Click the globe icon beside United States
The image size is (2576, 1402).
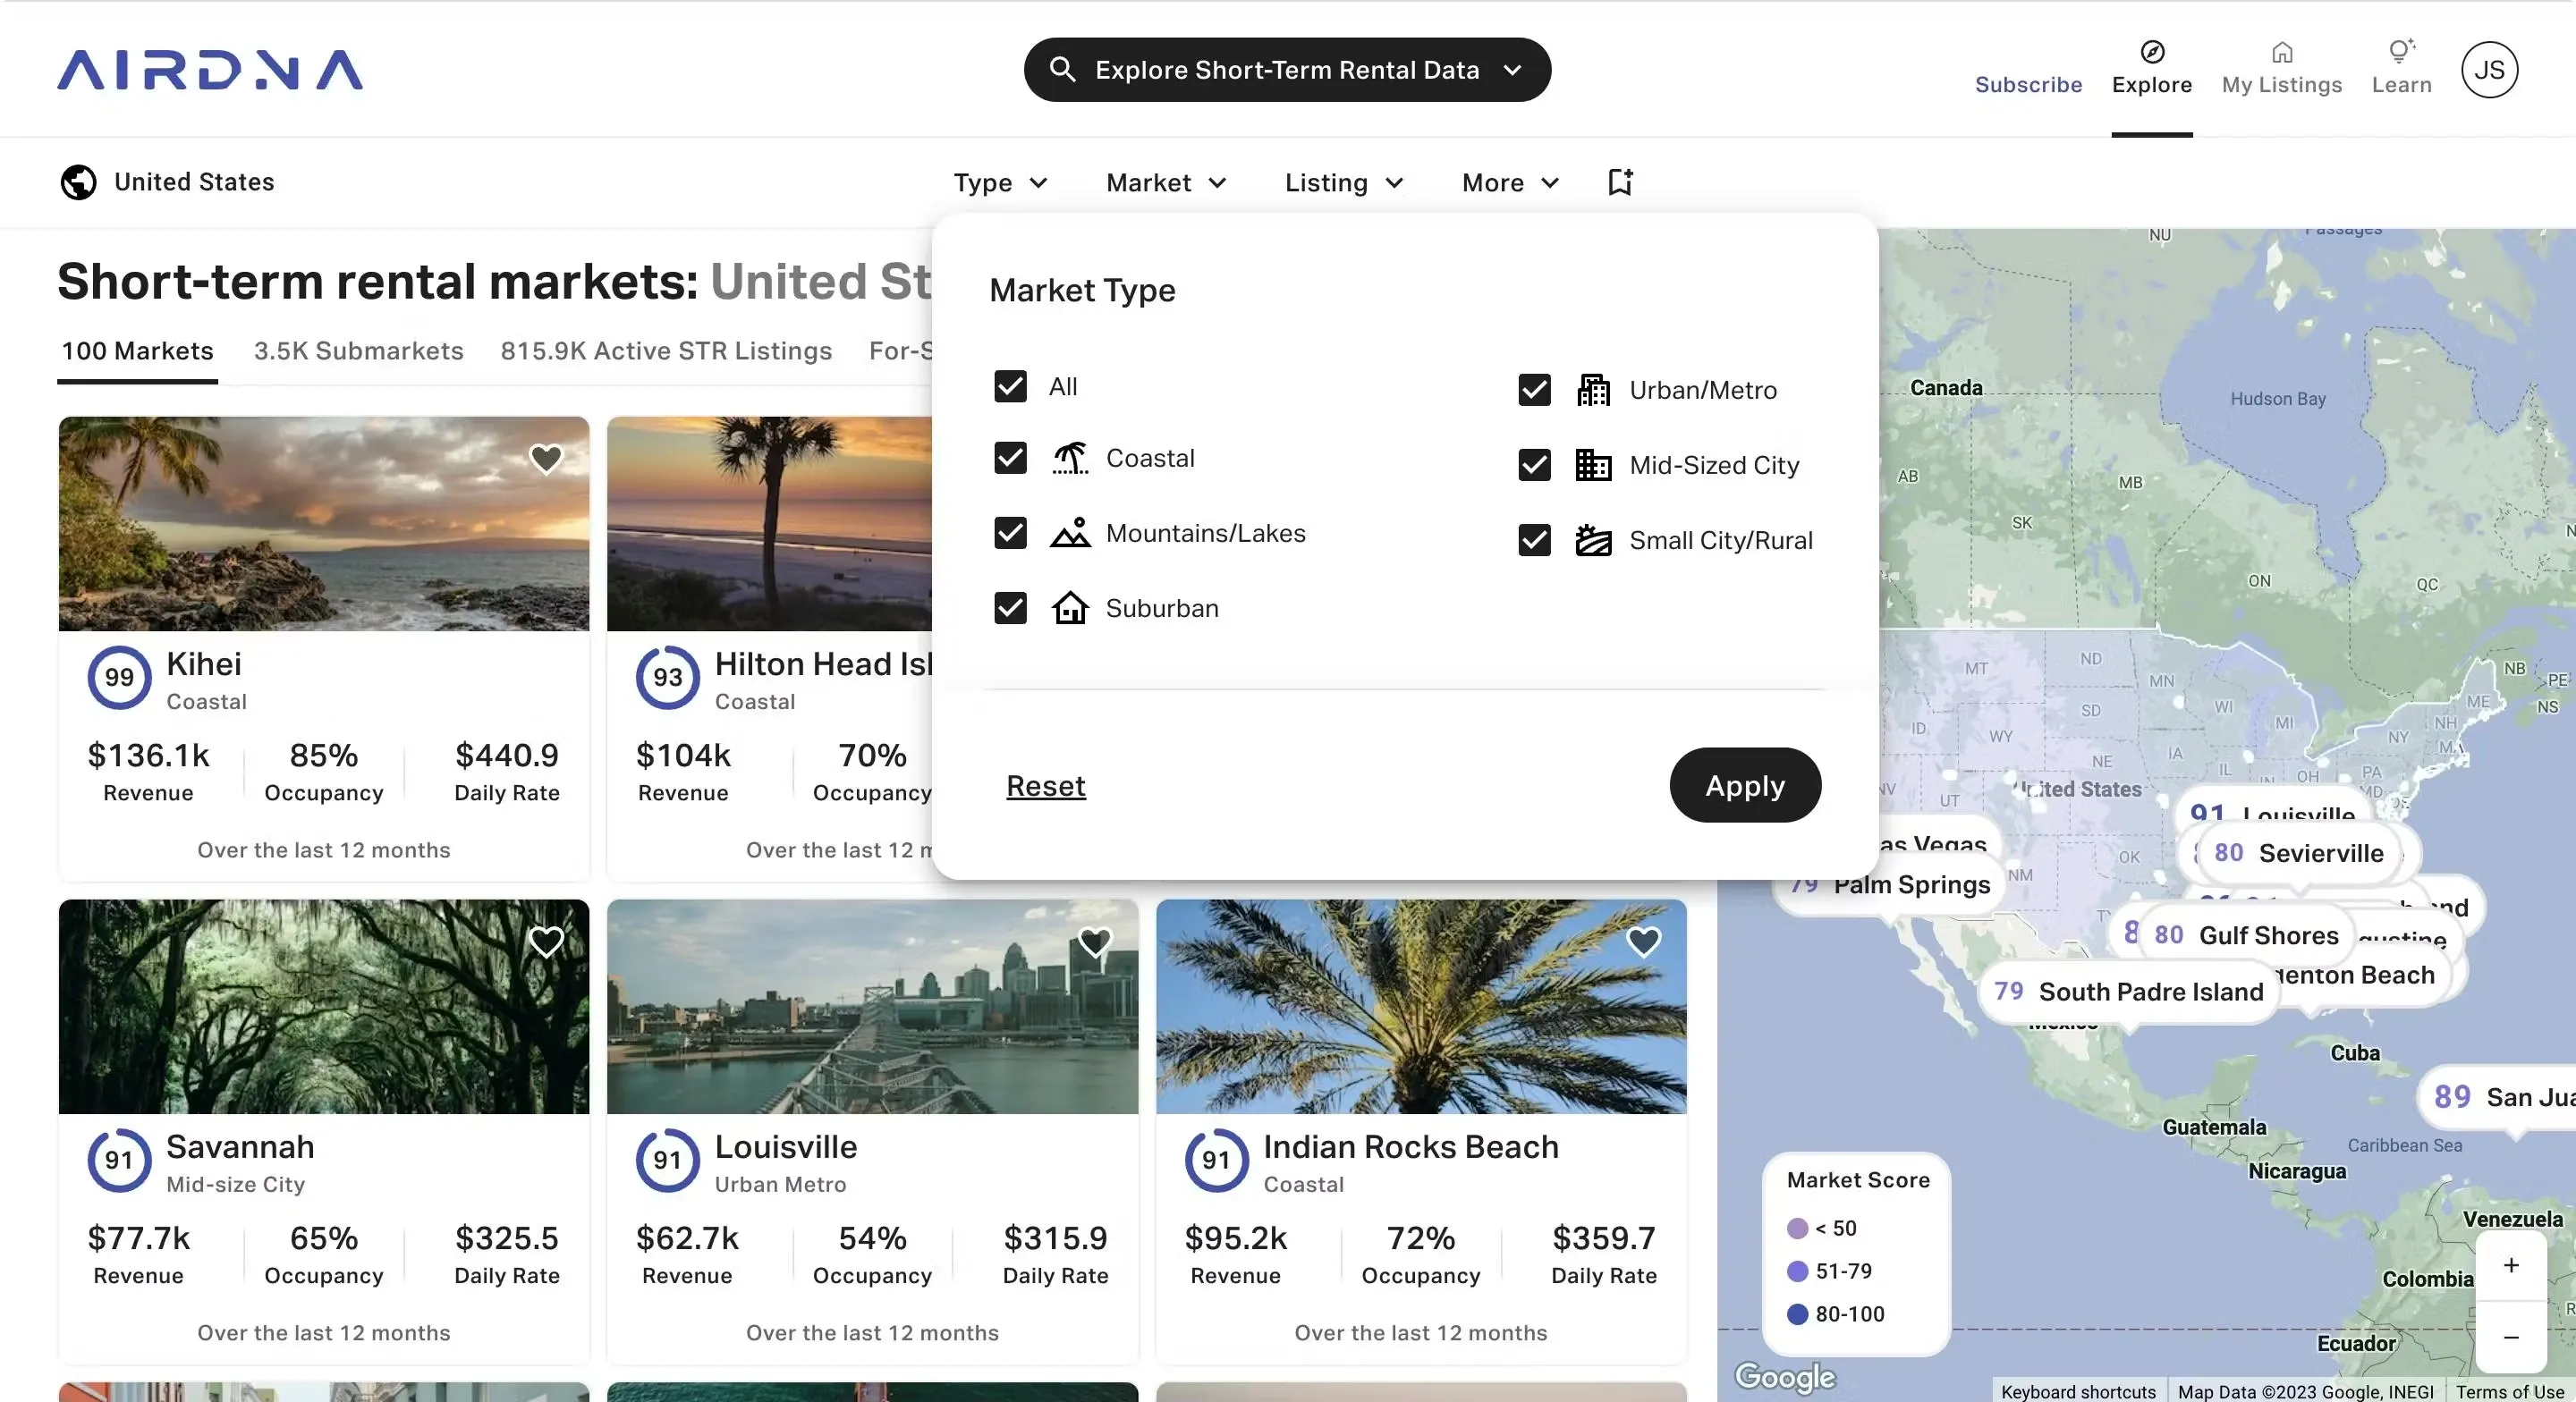(x=79, y=182)
